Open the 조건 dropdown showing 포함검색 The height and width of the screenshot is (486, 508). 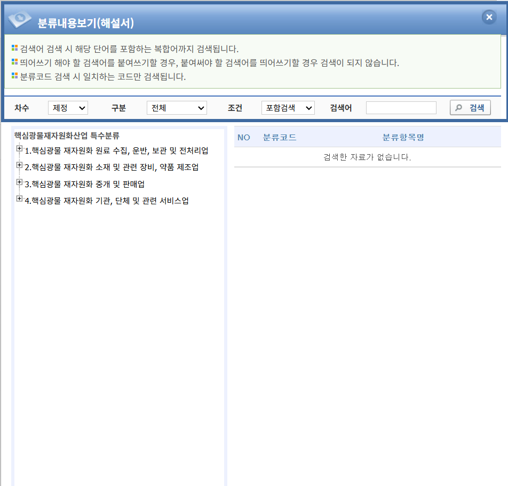coord(288,108)
